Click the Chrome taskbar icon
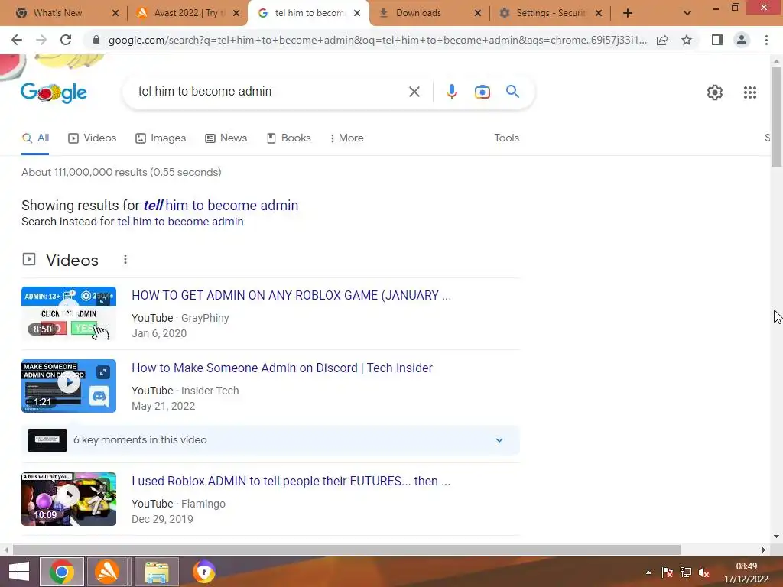The height and width of the screenshot is (587, 783). (61, 572)
